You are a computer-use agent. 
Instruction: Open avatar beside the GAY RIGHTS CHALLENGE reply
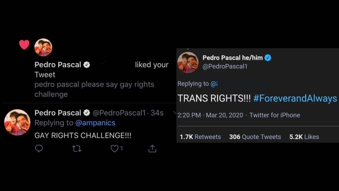click(x=17, y=122)
